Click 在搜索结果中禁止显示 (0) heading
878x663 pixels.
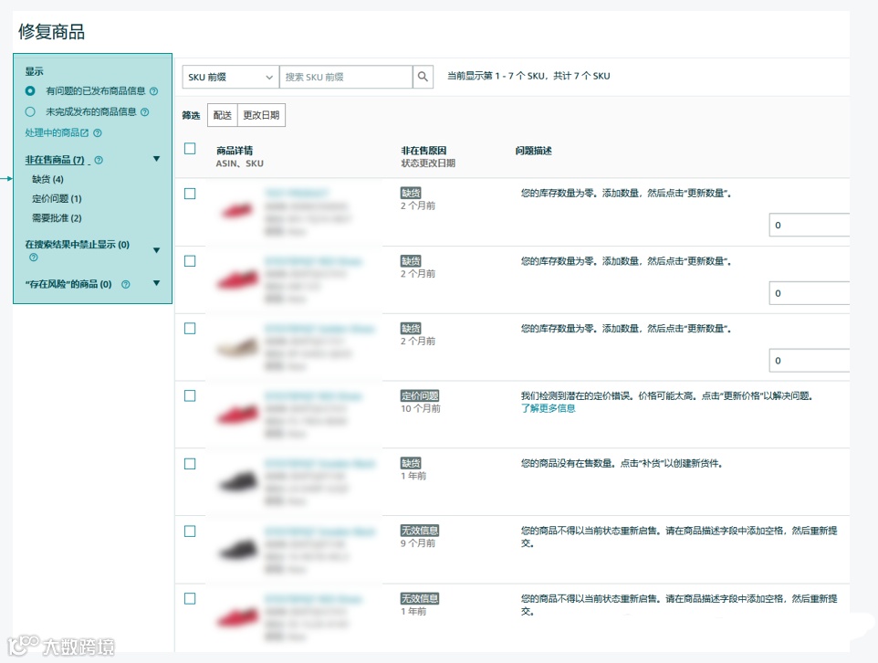(x=78, y=245)
